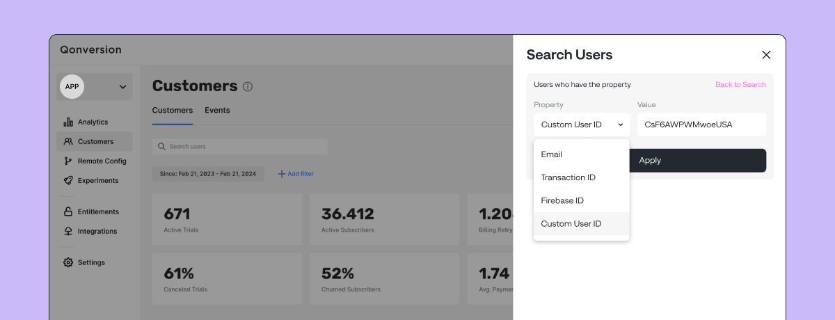Open Settings via the gear icon
Image resolution: width=835 pixels, height=320 pixels.
[x=68, y=262]
